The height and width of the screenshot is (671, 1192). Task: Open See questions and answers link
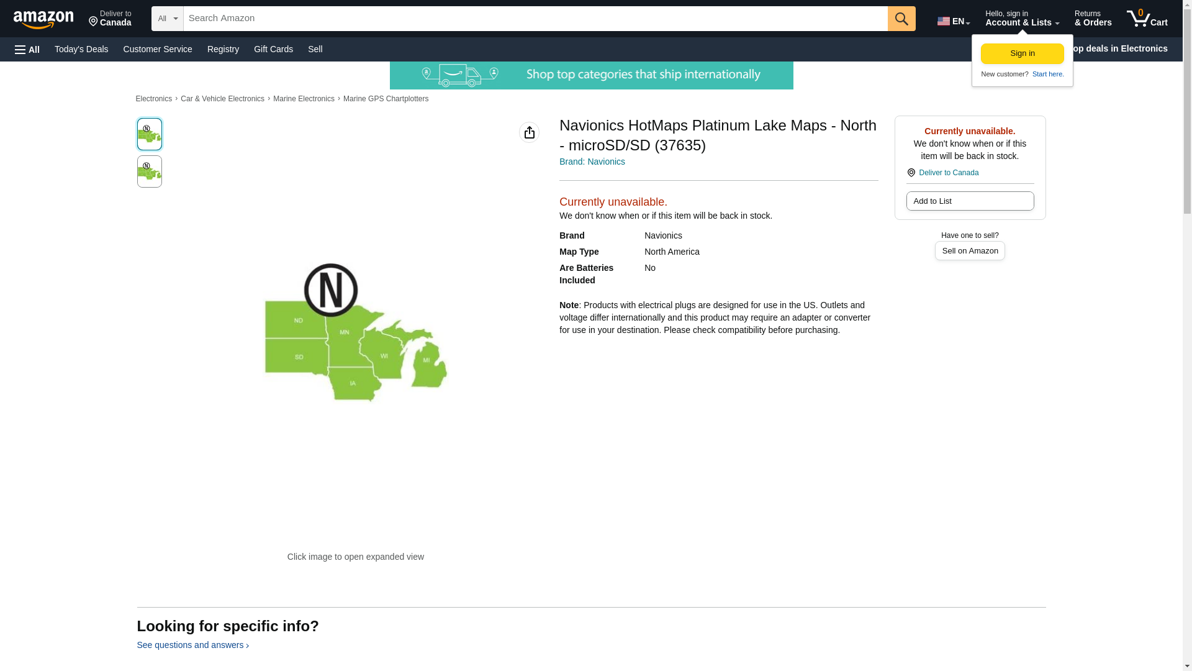click(192, 645)
